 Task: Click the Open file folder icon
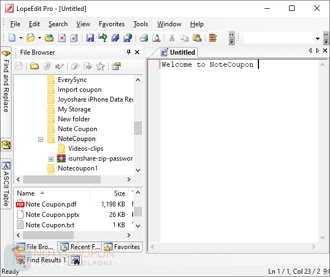pos(31,38)
